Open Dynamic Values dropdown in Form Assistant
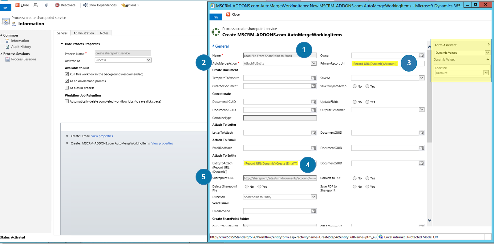494x244 pixels. click(487, 53)
